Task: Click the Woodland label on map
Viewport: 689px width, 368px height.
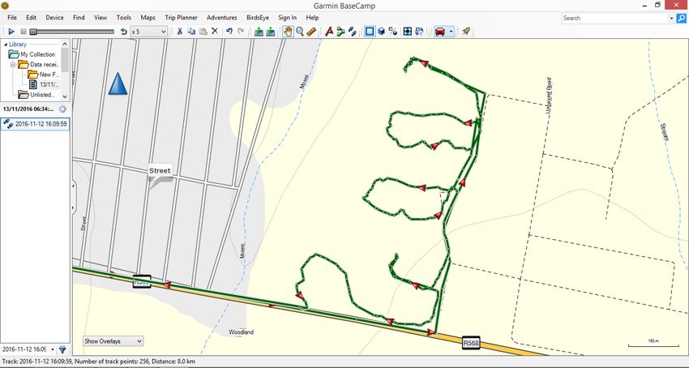Action: point(242,332)
